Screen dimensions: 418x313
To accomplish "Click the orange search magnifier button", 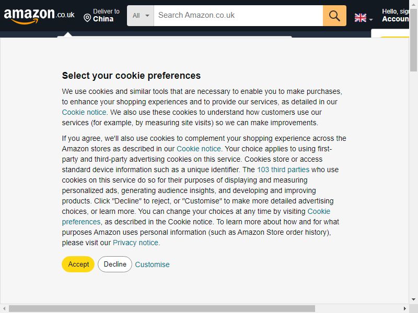I will tap(334, 16).
